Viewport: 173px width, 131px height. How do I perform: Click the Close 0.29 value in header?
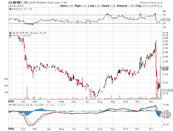tap(108, 6)
